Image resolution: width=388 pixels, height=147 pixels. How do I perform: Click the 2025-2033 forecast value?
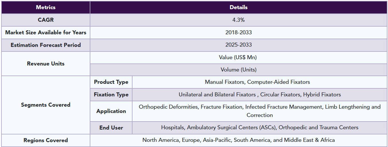(x=238, y=45)
